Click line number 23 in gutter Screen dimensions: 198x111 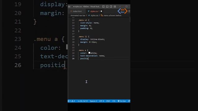coord(73,50)
